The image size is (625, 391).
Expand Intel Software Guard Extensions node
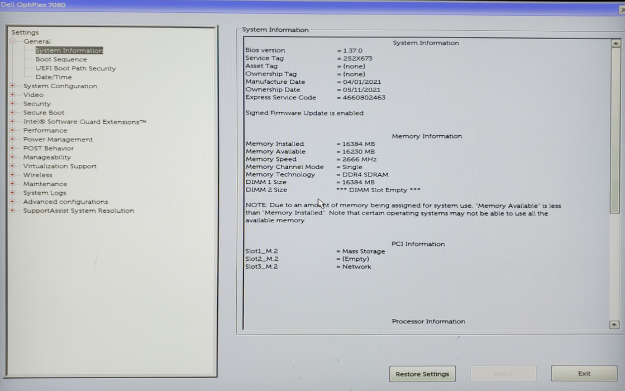point(12,121)
